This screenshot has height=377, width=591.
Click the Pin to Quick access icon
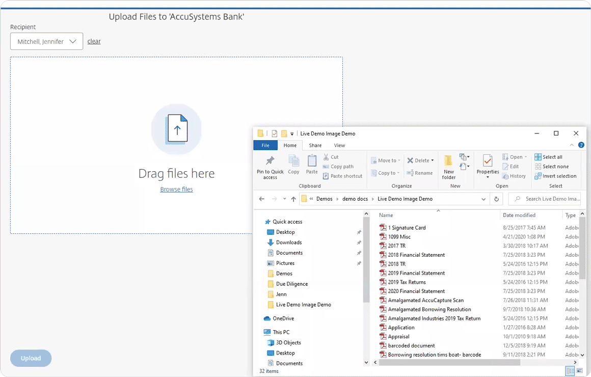tap(270, 162)
